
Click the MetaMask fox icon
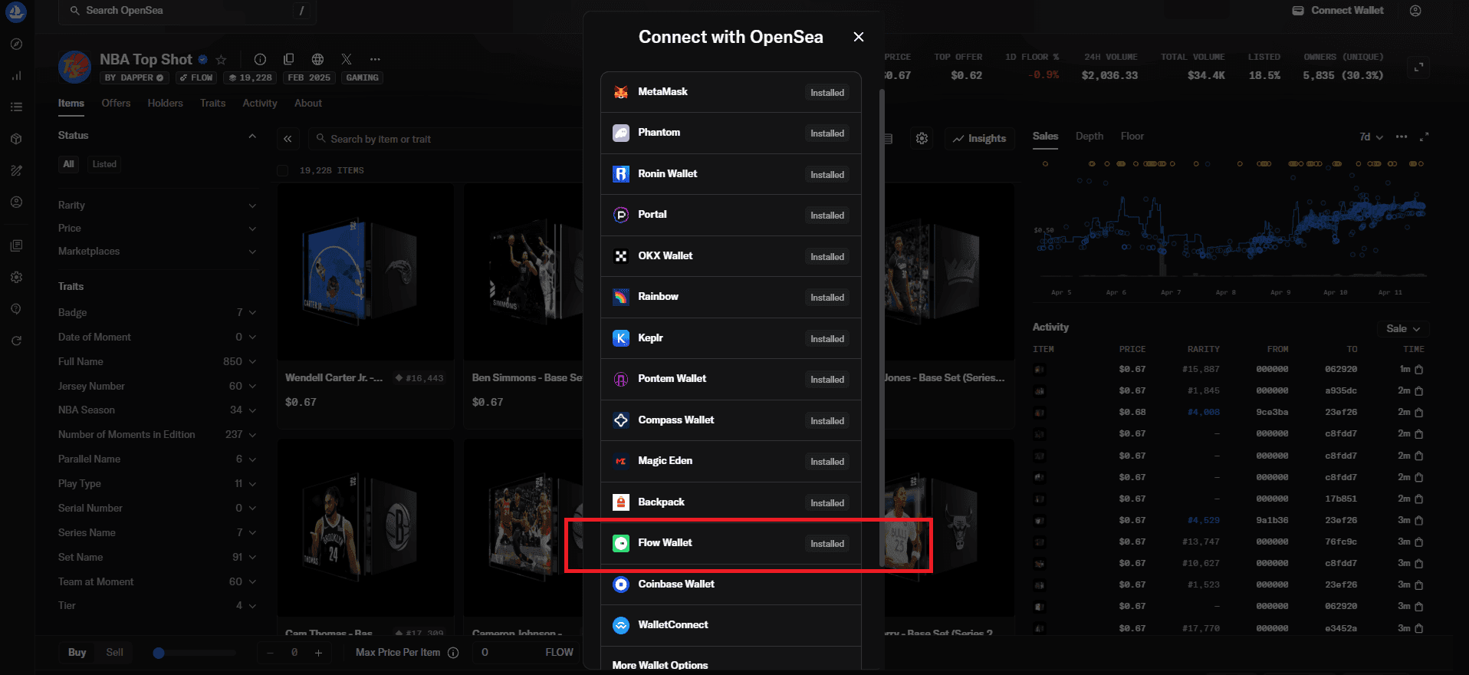[x=621, y=92]
